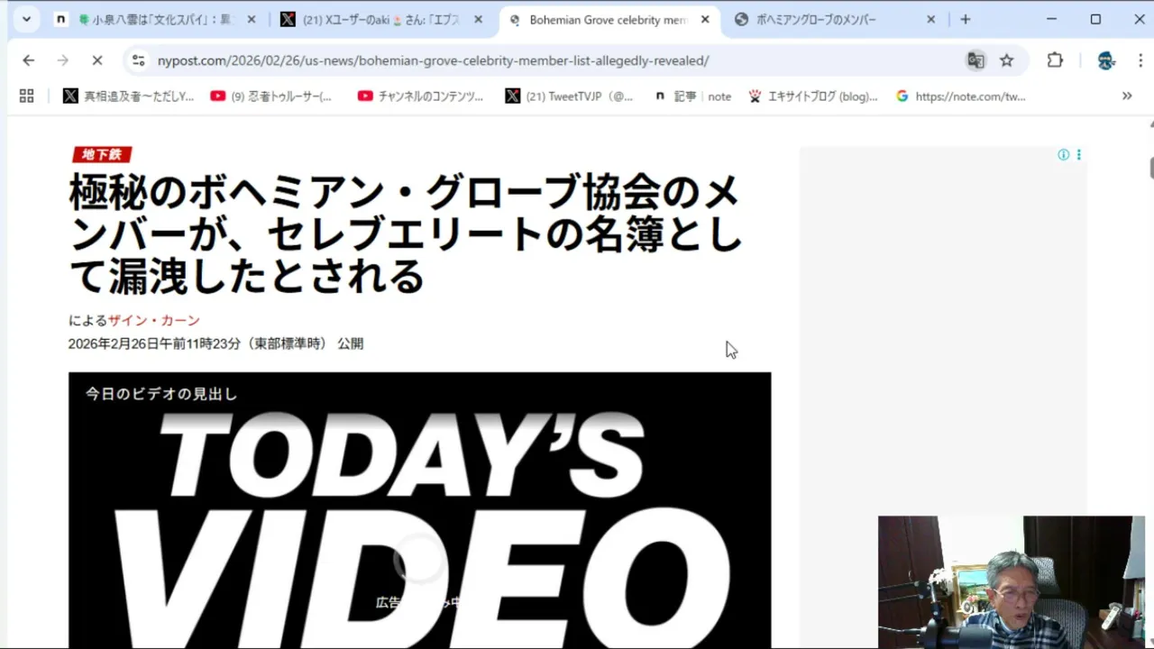This screenshot has width=1154, height=649.
Task: Go back to previous page
Action: 29,60
